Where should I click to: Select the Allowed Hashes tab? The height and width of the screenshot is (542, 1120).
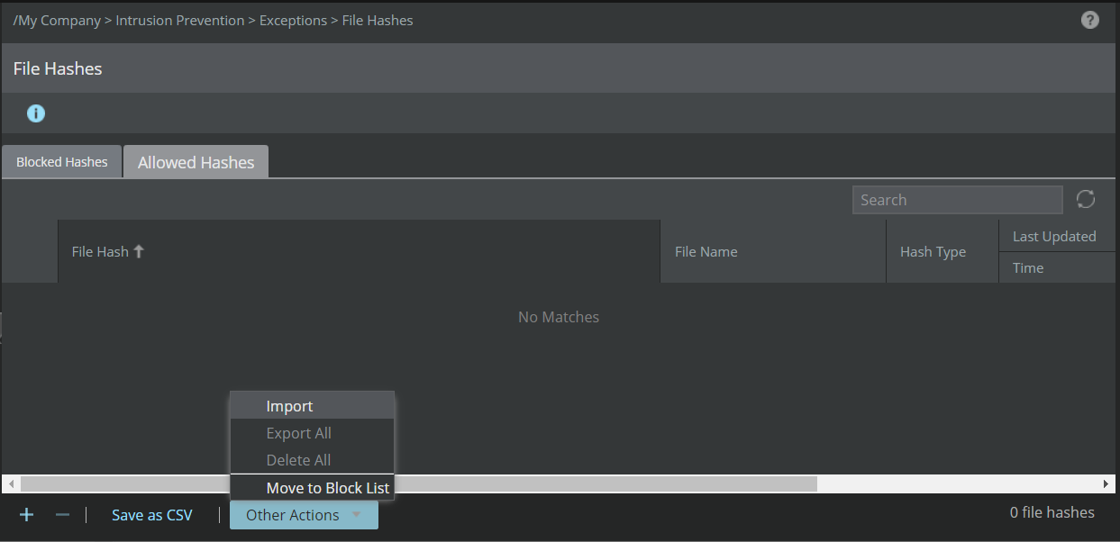[196, 162]
